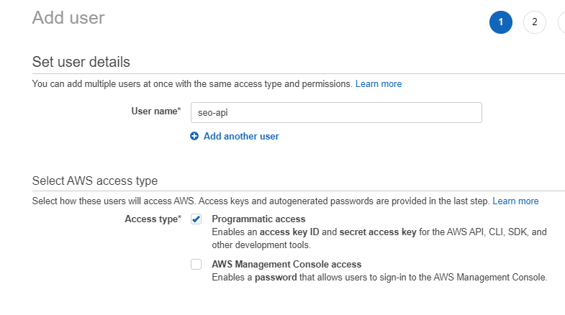Click the multiple users instruction sentence
Image resolution: width=565 pixels, height=315 pixels.
[192, 84]
